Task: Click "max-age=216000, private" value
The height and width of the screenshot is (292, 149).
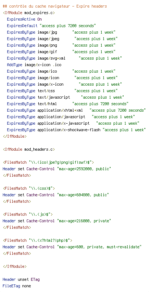Action: 84,221
